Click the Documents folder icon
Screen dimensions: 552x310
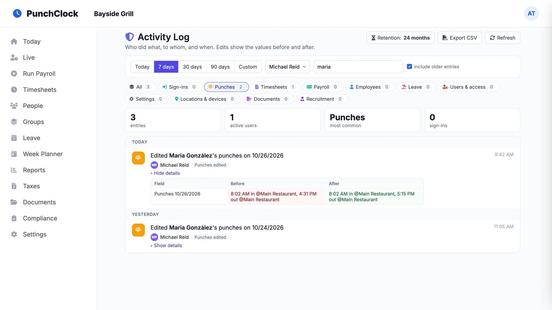pyautogui.click(x=14, y=202)
